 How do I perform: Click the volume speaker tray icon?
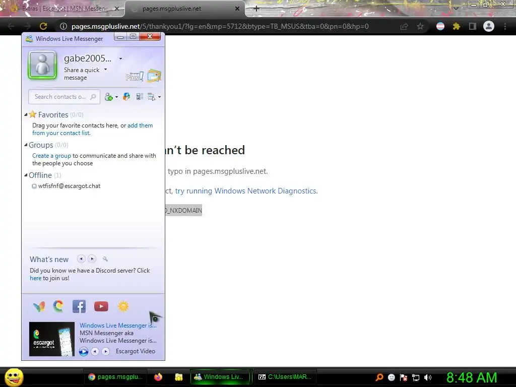coord(428,377)
